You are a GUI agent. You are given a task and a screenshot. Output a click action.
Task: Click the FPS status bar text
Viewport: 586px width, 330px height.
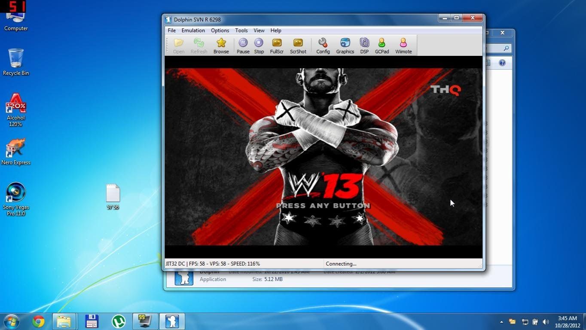pos(213,264)
